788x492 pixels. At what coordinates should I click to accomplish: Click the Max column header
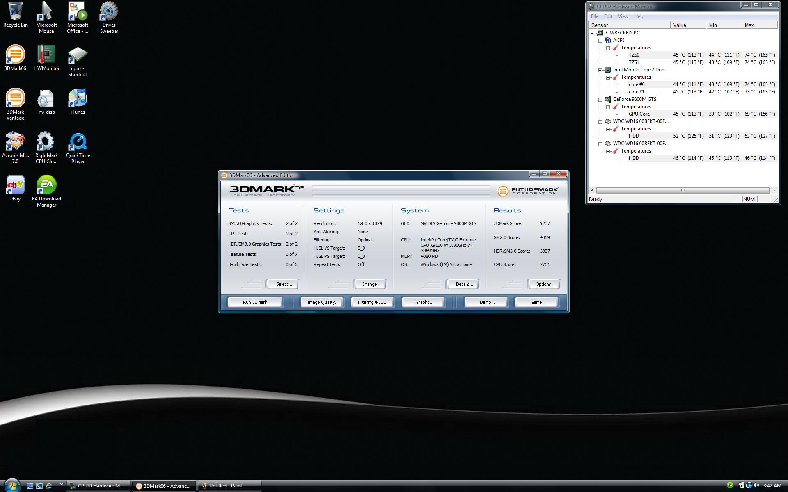(x=760, y=25)
